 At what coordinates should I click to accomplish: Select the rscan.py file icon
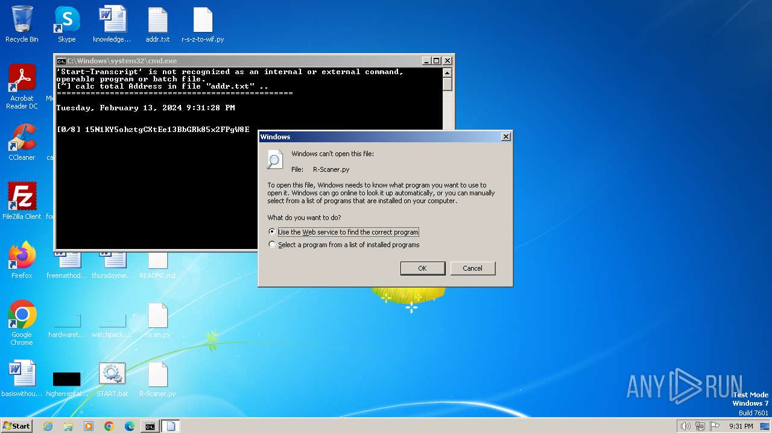click(x=157, y=320)
